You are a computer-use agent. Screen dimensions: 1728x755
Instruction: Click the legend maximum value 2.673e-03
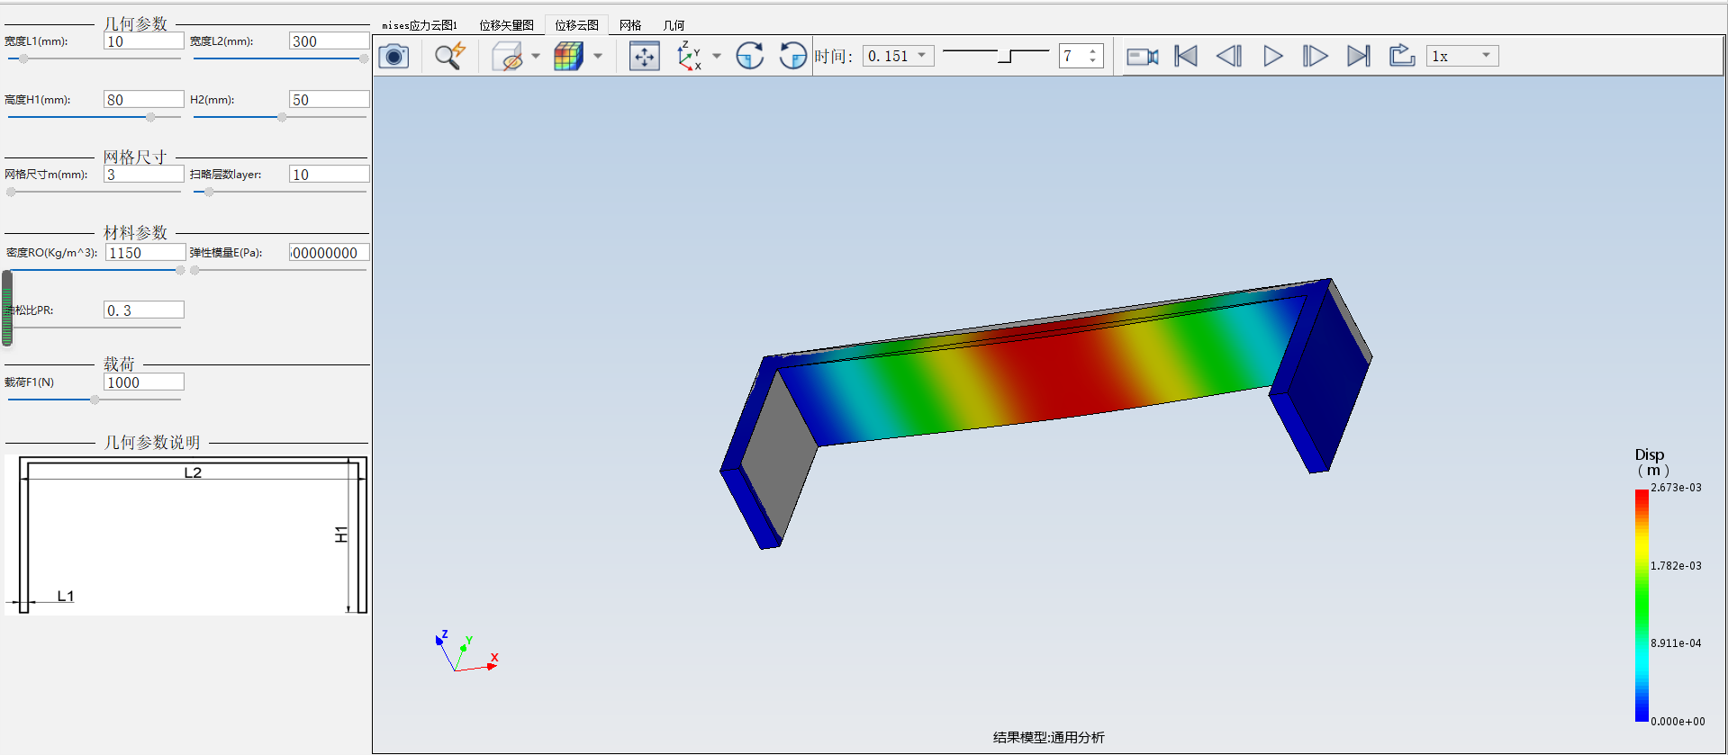(x=1676, y=488)
